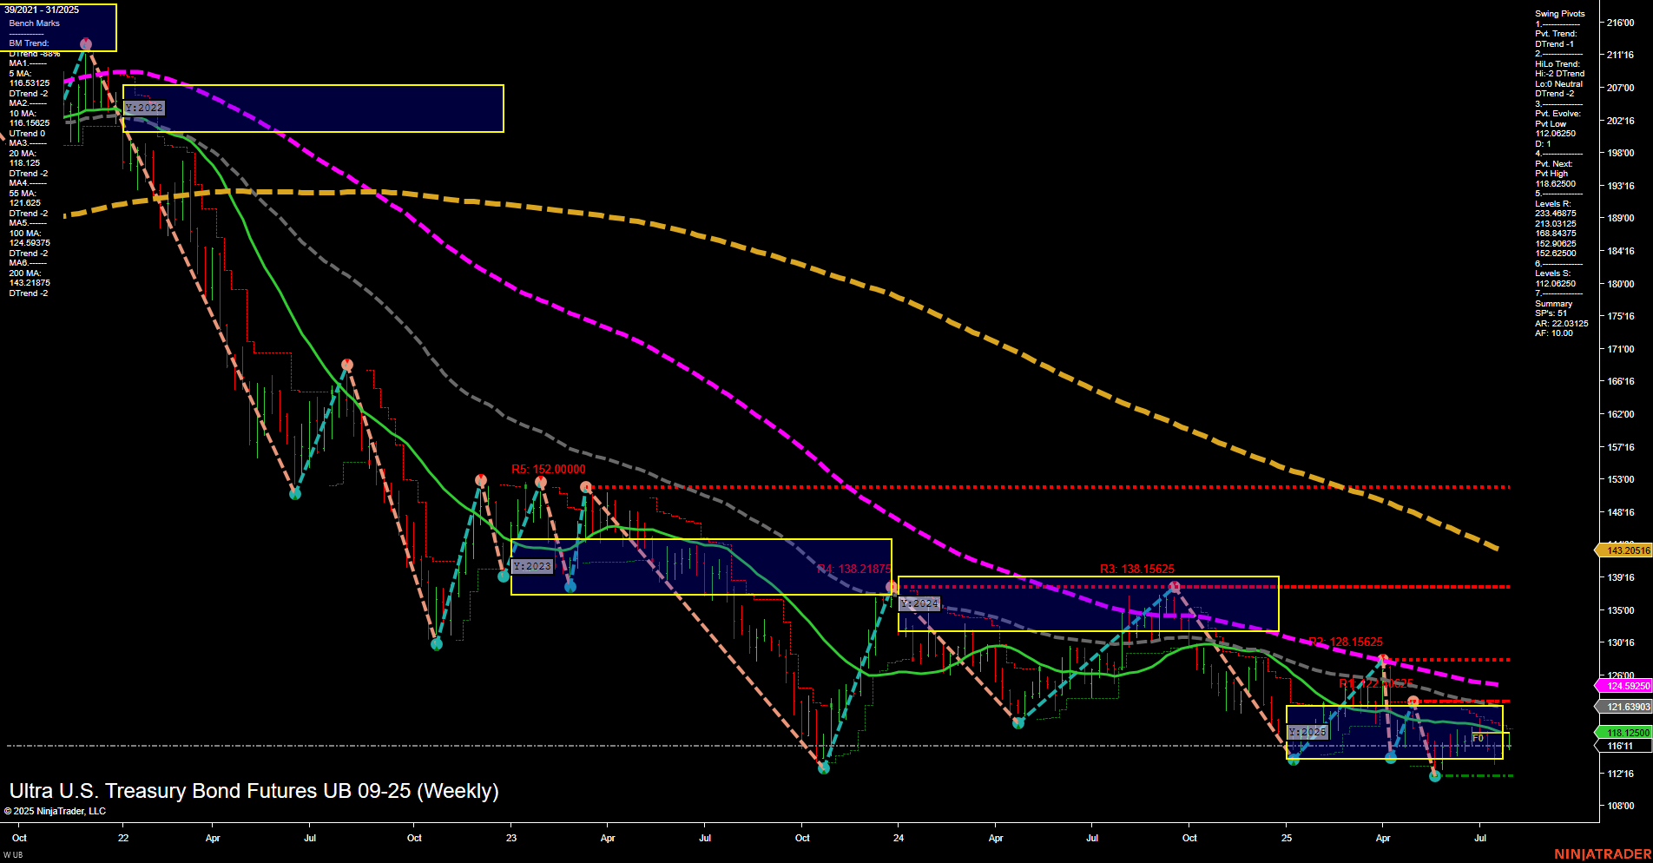
Task: Select the Y:2024 yearly range label
Action: pyautogui.click(x=919, y=603)
